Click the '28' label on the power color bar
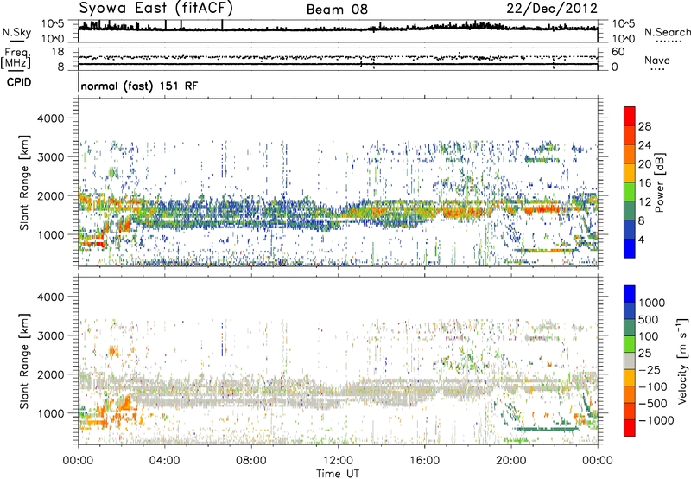691x479 pixels. click(644, 126)
